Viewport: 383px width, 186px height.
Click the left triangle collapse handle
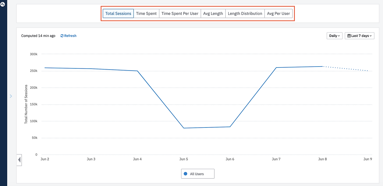tap(19, 160)
